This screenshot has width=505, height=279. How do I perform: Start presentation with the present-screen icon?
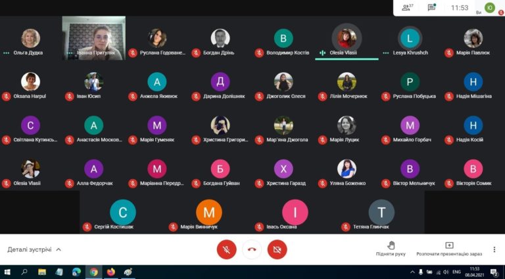pyautogui.click(x=449, y=246)
